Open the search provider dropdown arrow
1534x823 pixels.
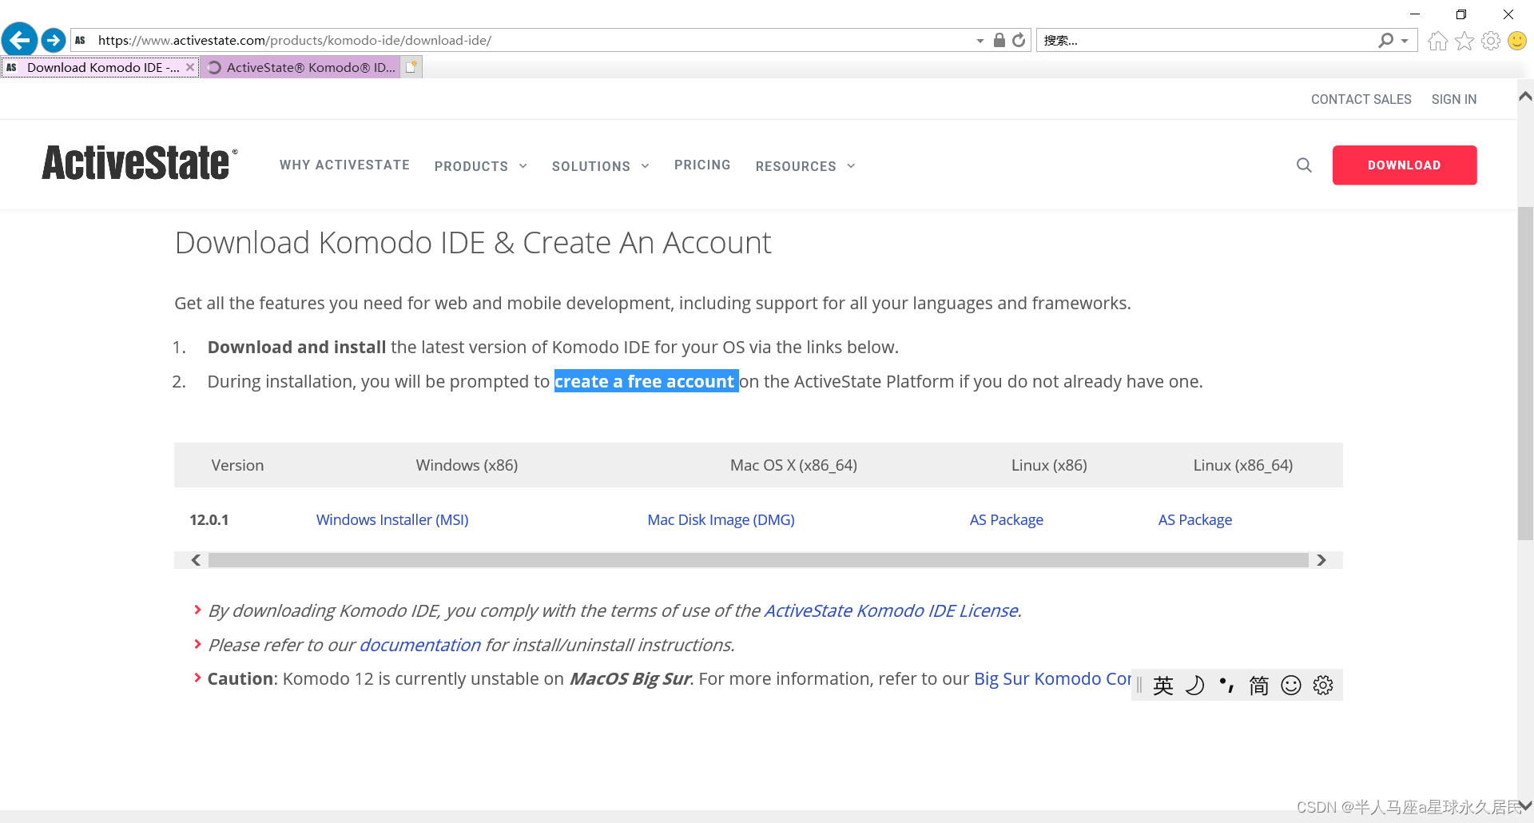[x=1405, y=41]
